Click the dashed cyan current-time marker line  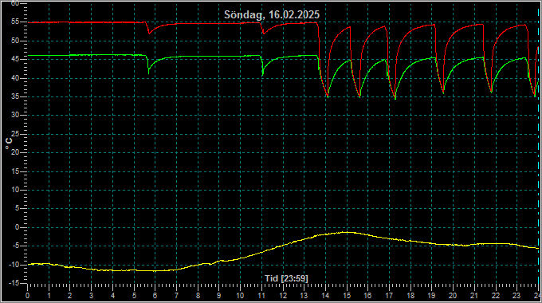[539, 145]
